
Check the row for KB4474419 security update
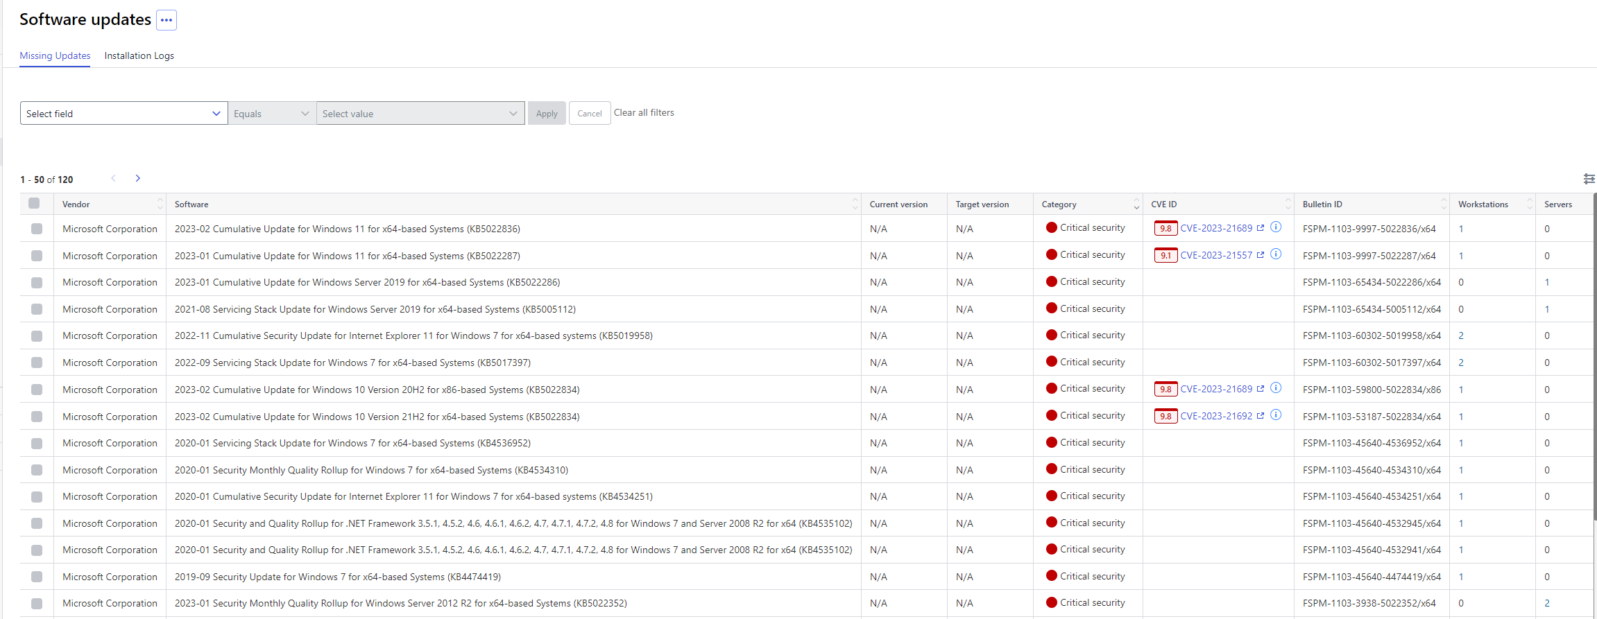pos(37,577)
